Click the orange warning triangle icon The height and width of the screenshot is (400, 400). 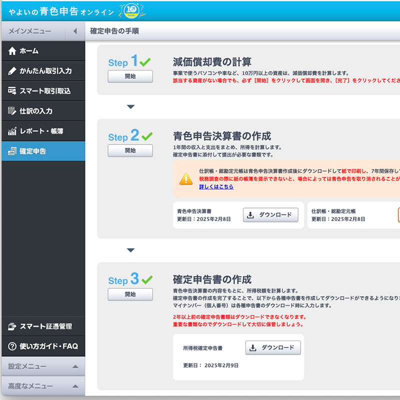click(186, 178)
